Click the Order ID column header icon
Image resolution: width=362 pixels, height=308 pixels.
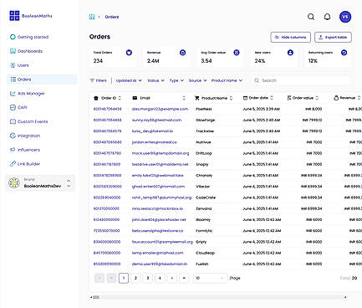(96, 98)
